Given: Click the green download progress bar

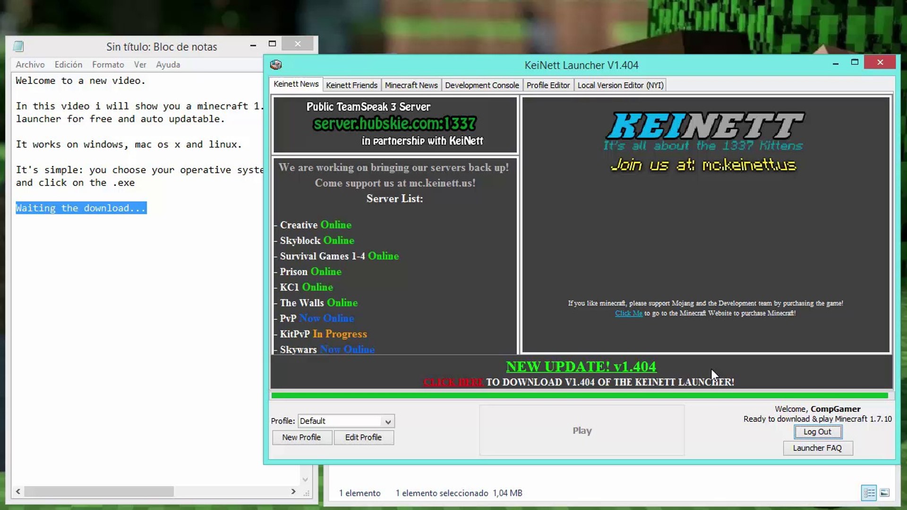Looking at the screenshot, I should coord(579,396).
